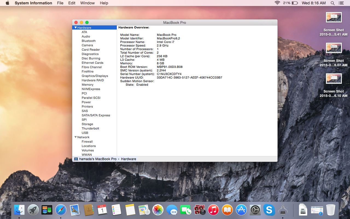Viewport: 350px width, 219px height.
Task: Open the disk drive item beside the Trash
Action: (303, 210)
